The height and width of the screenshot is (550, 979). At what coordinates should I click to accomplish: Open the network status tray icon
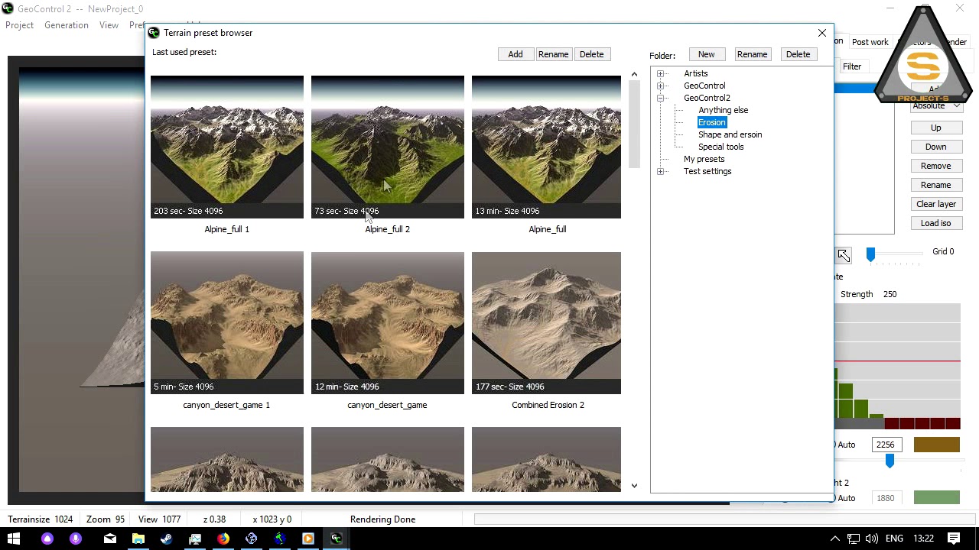click(854, 539)
